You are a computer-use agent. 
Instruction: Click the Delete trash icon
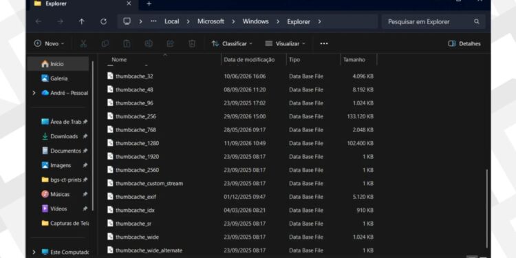click(192, 43)
